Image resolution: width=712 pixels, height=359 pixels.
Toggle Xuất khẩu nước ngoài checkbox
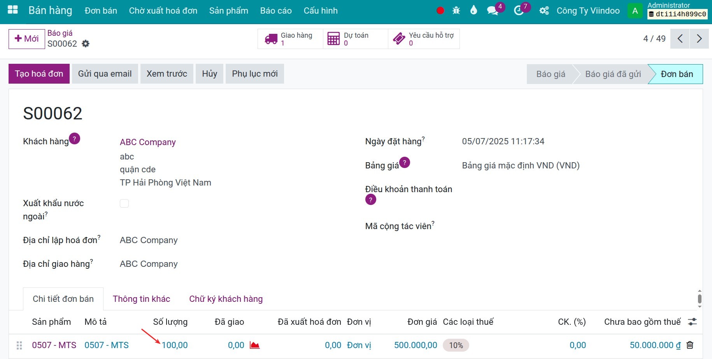[124, 203]
